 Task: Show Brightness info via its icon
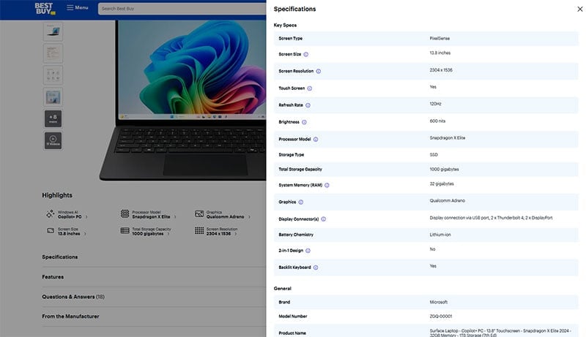(x=305, y=122)
